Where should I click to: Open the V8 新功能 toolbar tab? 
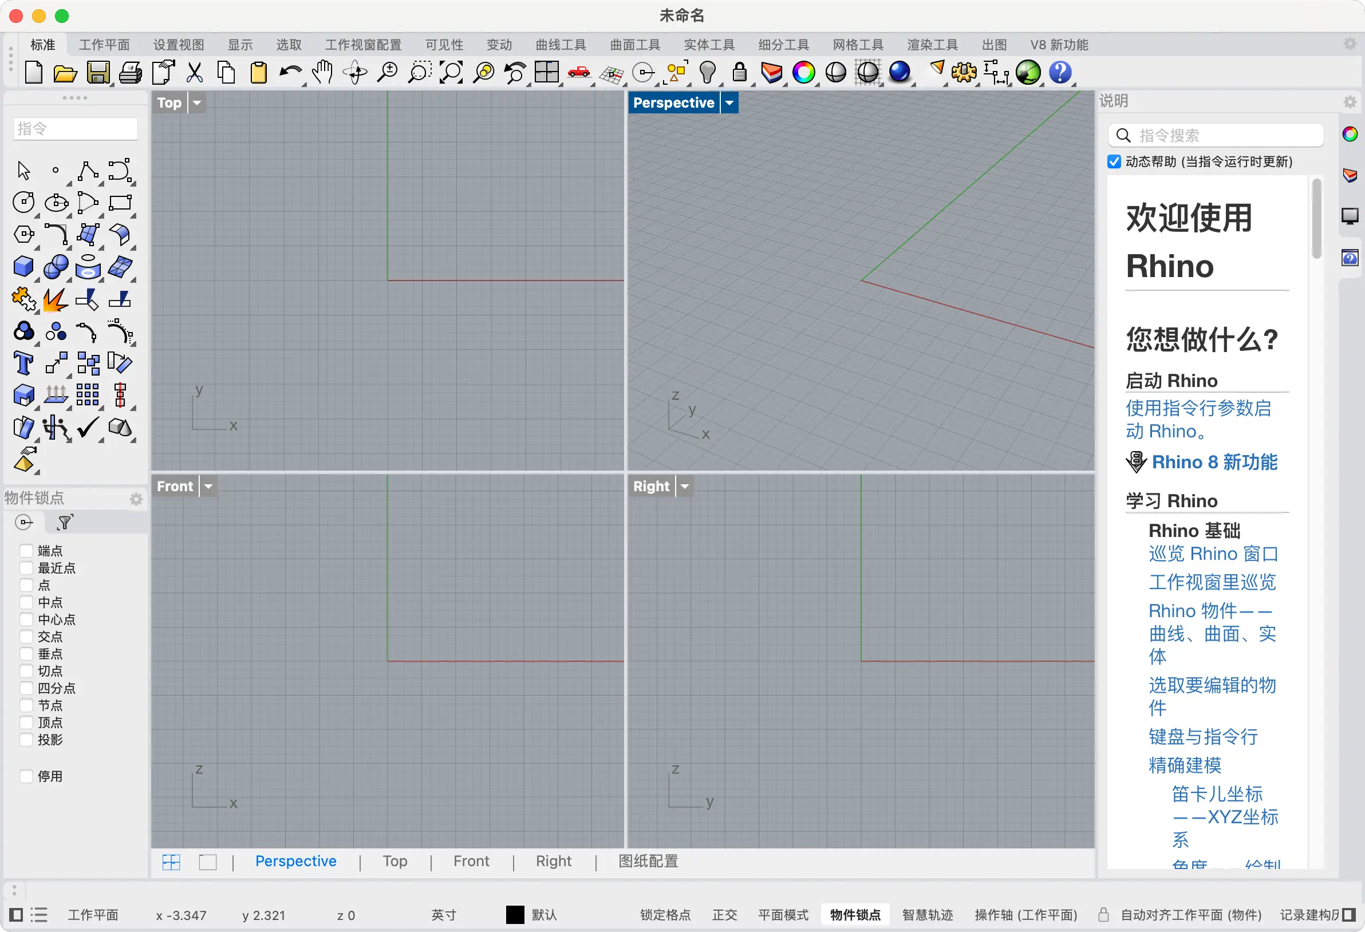(x=1059, y=45)
